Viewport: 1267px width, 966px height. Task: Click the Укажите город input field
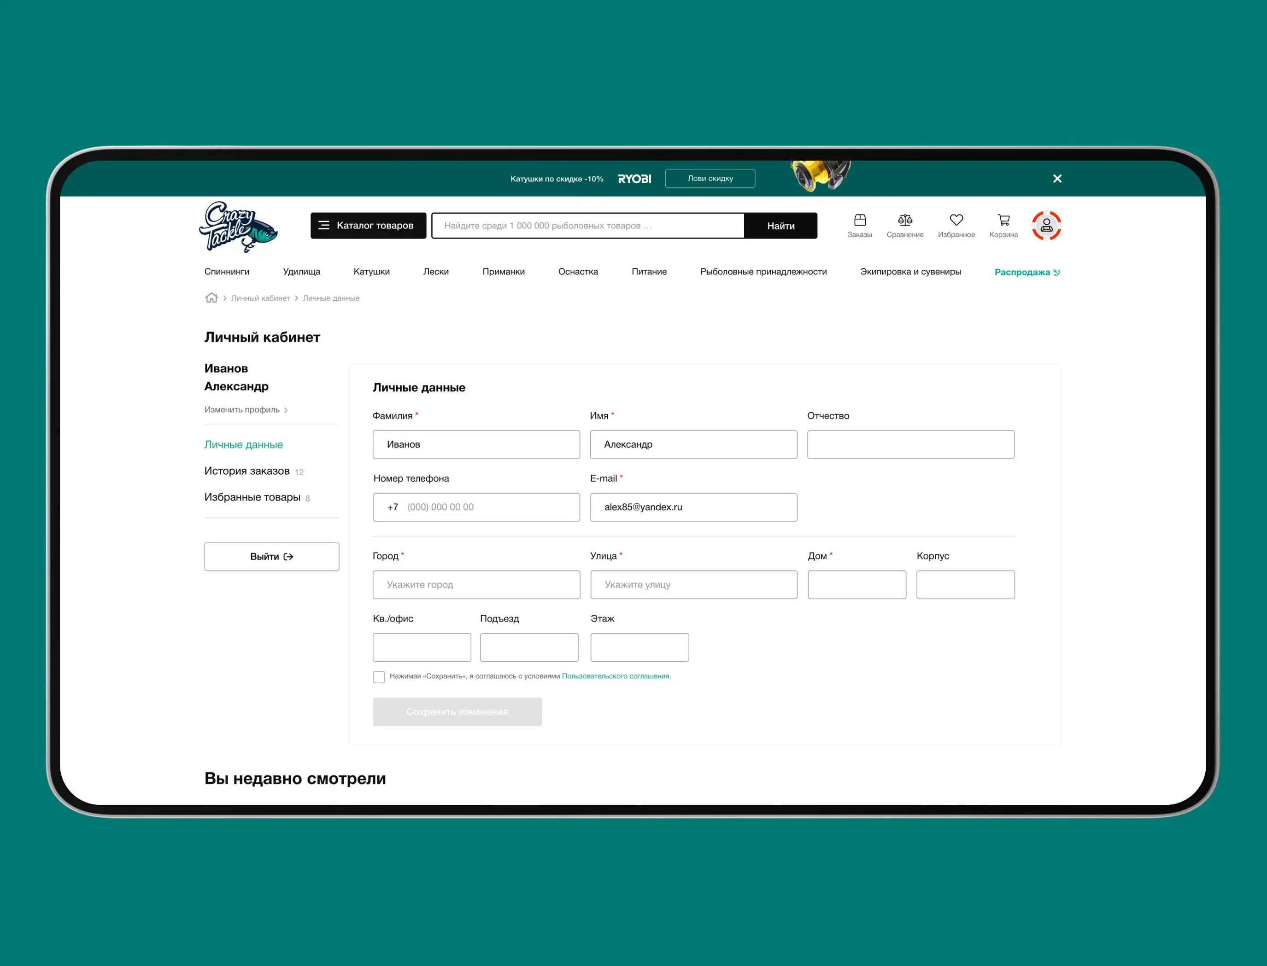[x=476, y=585]
